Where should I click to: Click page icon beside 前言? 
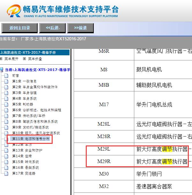6,75
